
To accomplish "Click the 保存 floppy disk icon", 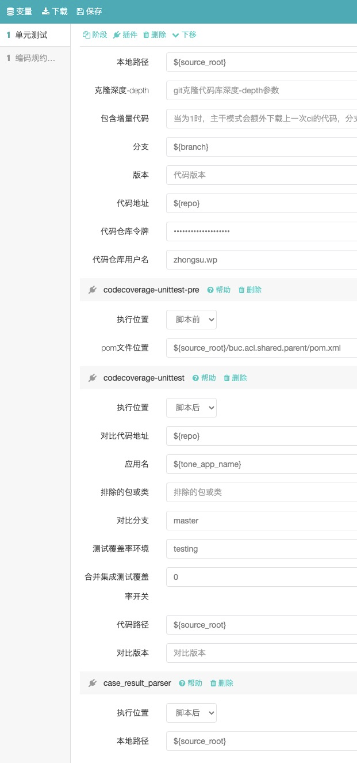I will coord(80,12).
